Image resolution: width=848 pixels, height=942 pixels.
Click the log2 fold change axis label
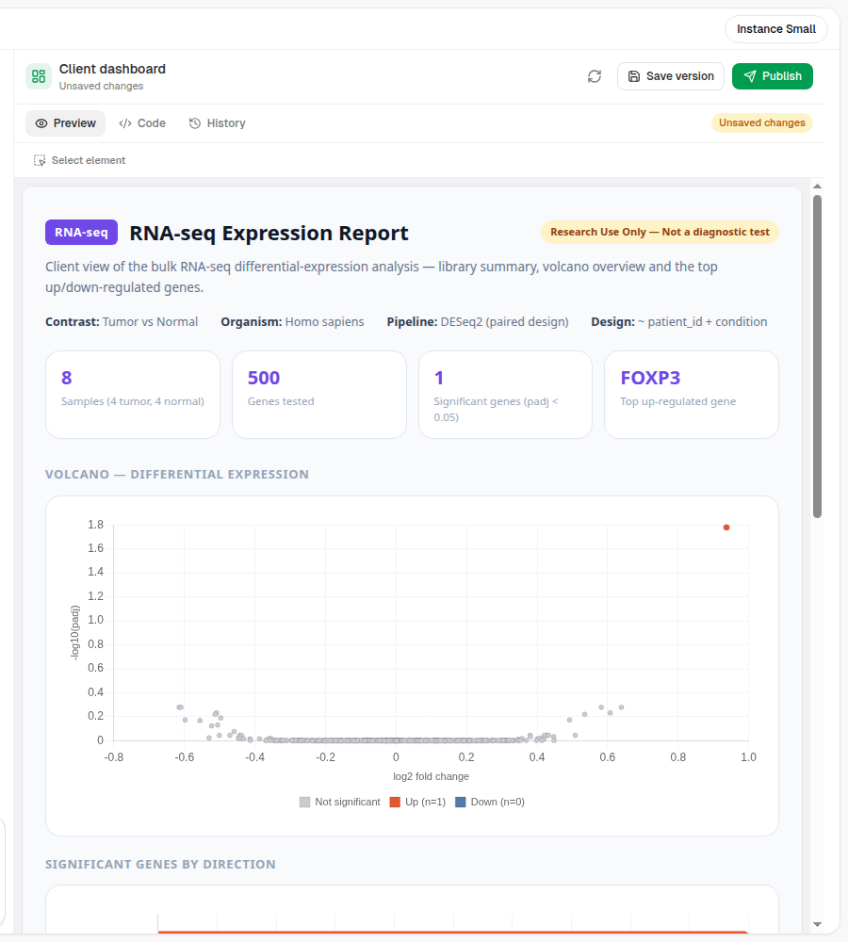(x=431, y=776)
